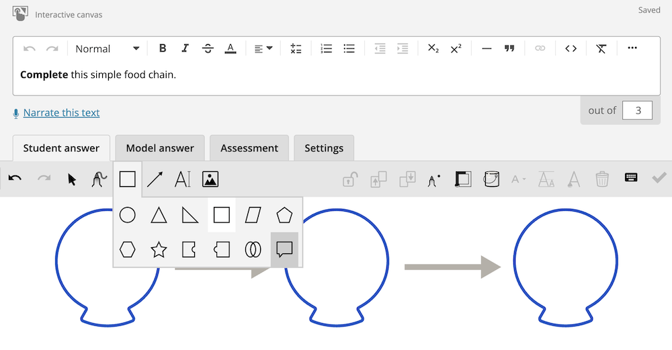Viewport: 672px width, 350px height.
Task: Toggle subscript formatting
Action: [x=433, y=48]
